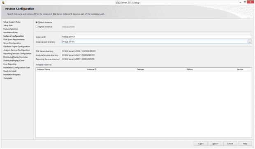Click the Named instance text field

[157, 27]
